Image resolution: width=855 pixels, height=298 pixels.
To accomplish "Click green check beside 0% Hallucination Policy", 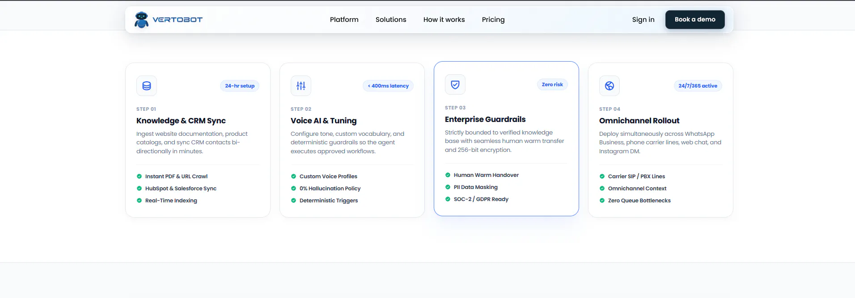I will click(x=293, y=189).
